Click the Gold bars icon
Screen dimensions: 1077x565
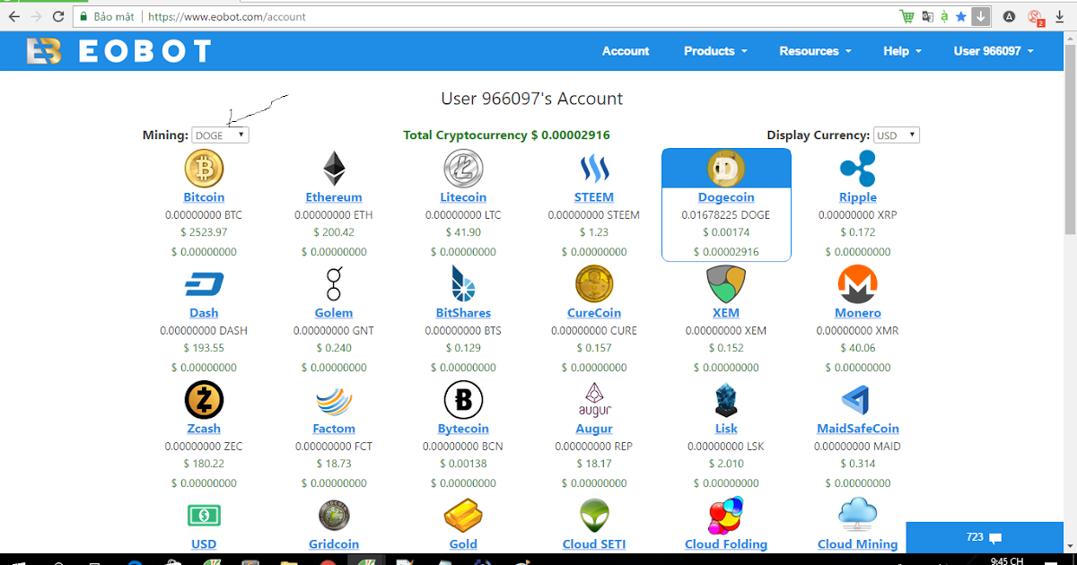click(463, 516)
